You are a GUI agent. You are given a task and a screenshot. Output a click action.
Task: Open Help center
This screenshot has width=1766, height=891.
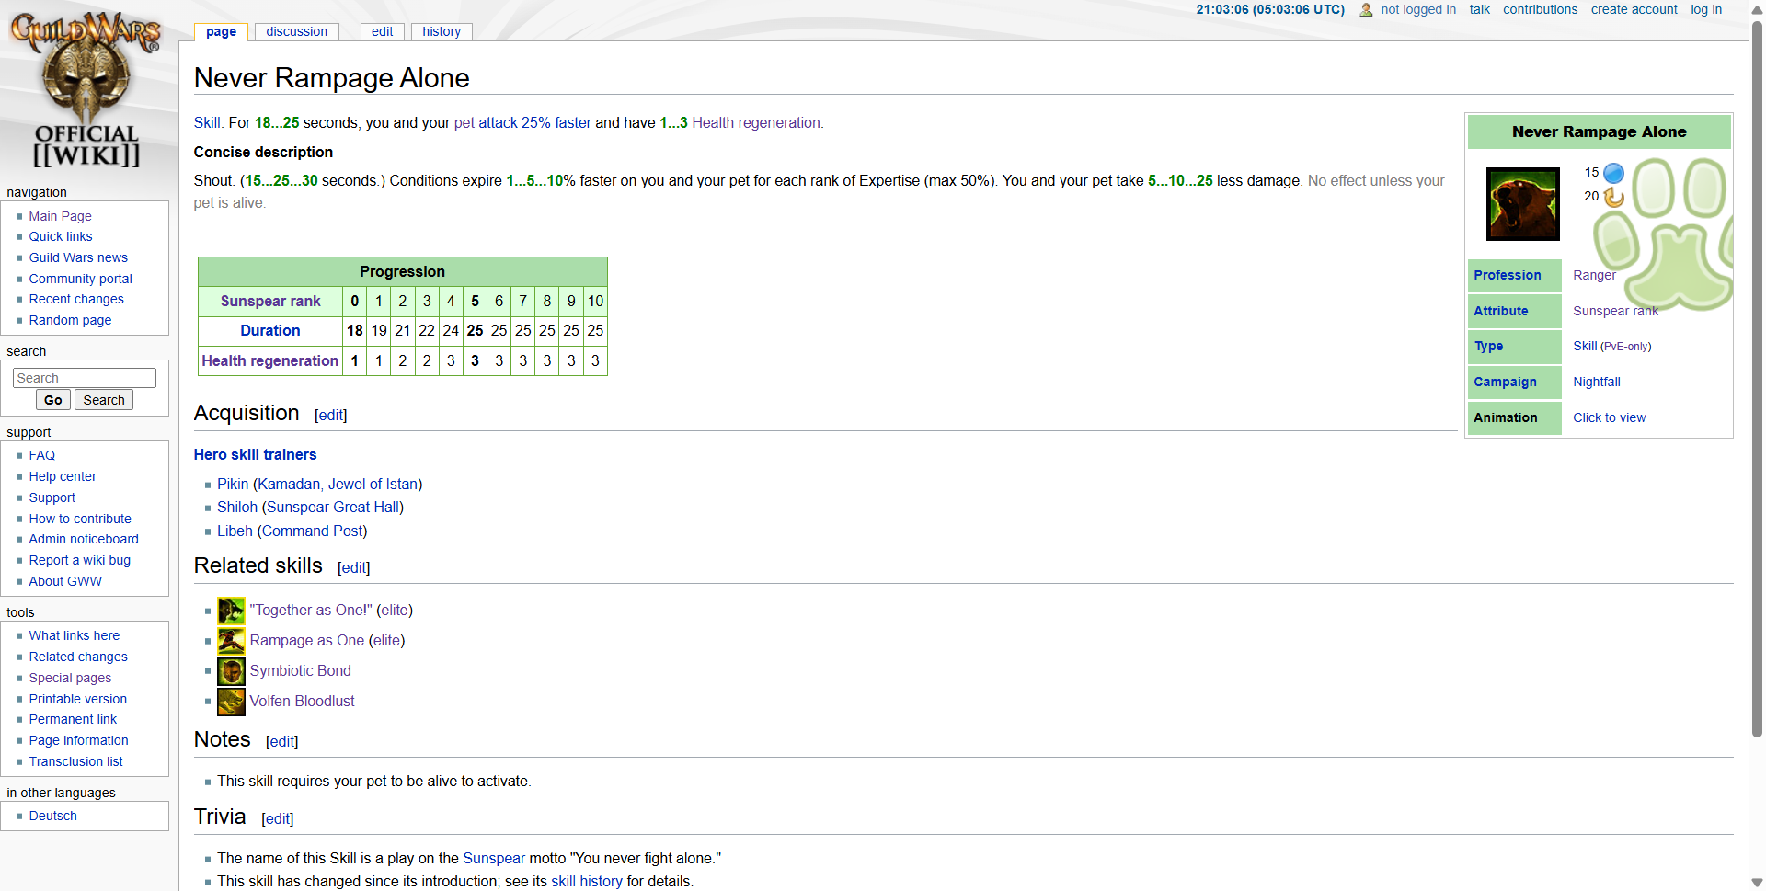pyautogui.click(x=63, y=476)
